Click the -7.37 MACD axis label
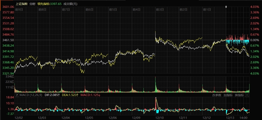 [x=10, y=114]
